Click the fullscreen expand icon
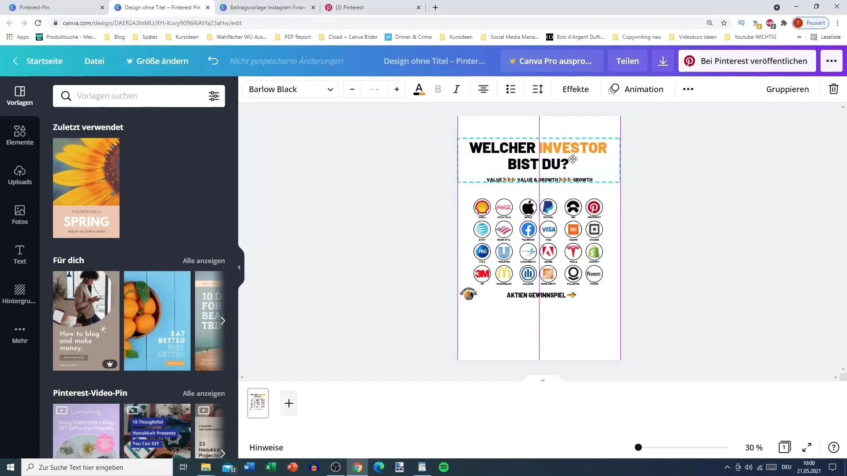847x476 pixels. [807, 447]
